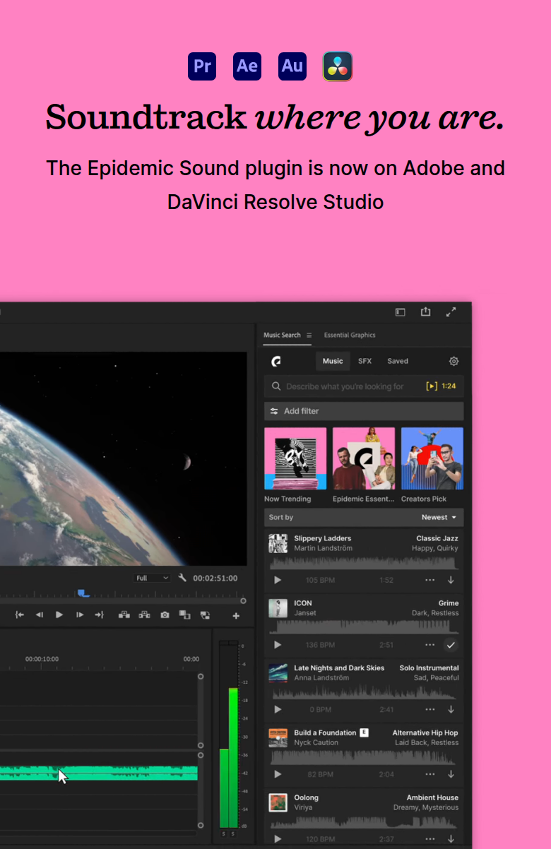Viewport: 551px width, 849px height.
Task: Download the Slippery Ladders track
Action: [451, 580]
